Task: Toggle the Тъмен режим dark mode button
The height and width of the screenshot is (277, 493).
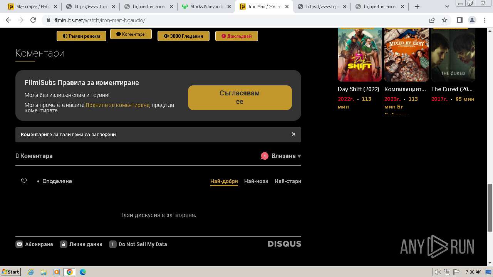Action: click(81, 36)
